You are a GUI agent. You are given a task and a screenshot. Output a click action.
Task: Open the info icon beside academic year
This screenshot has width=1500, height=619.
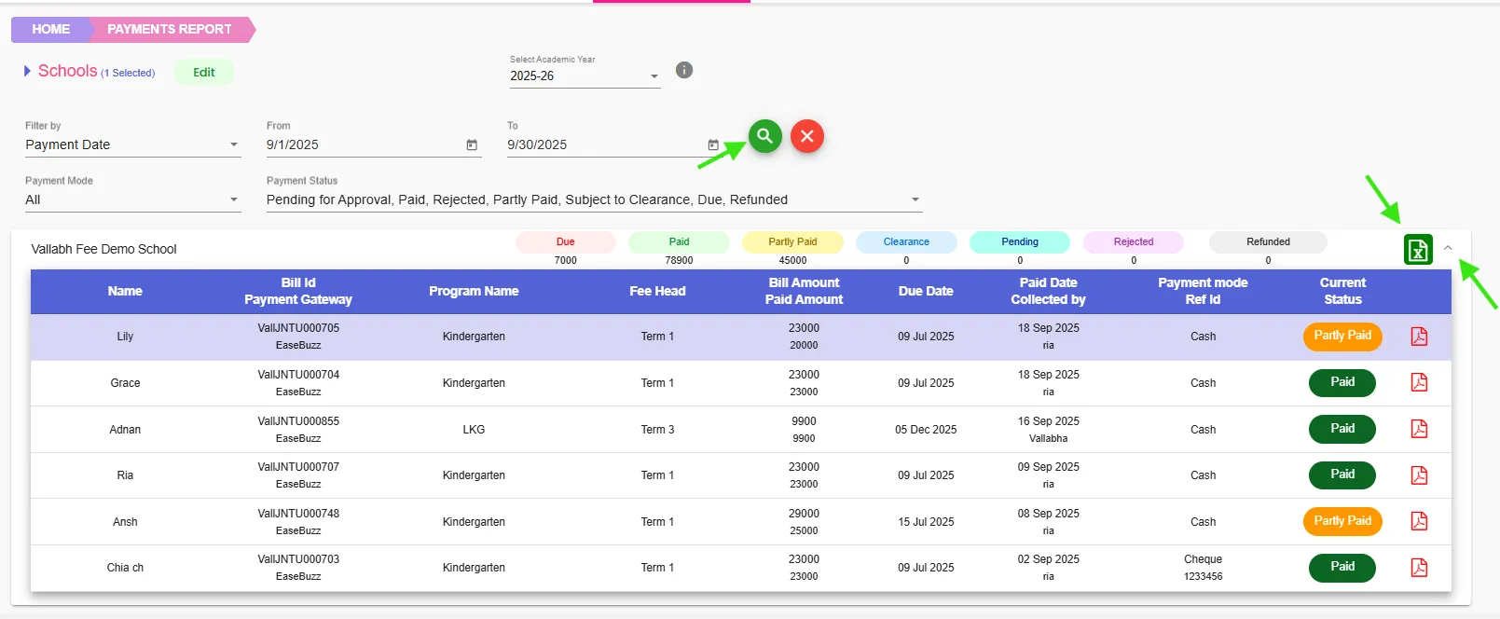point(684,70)
